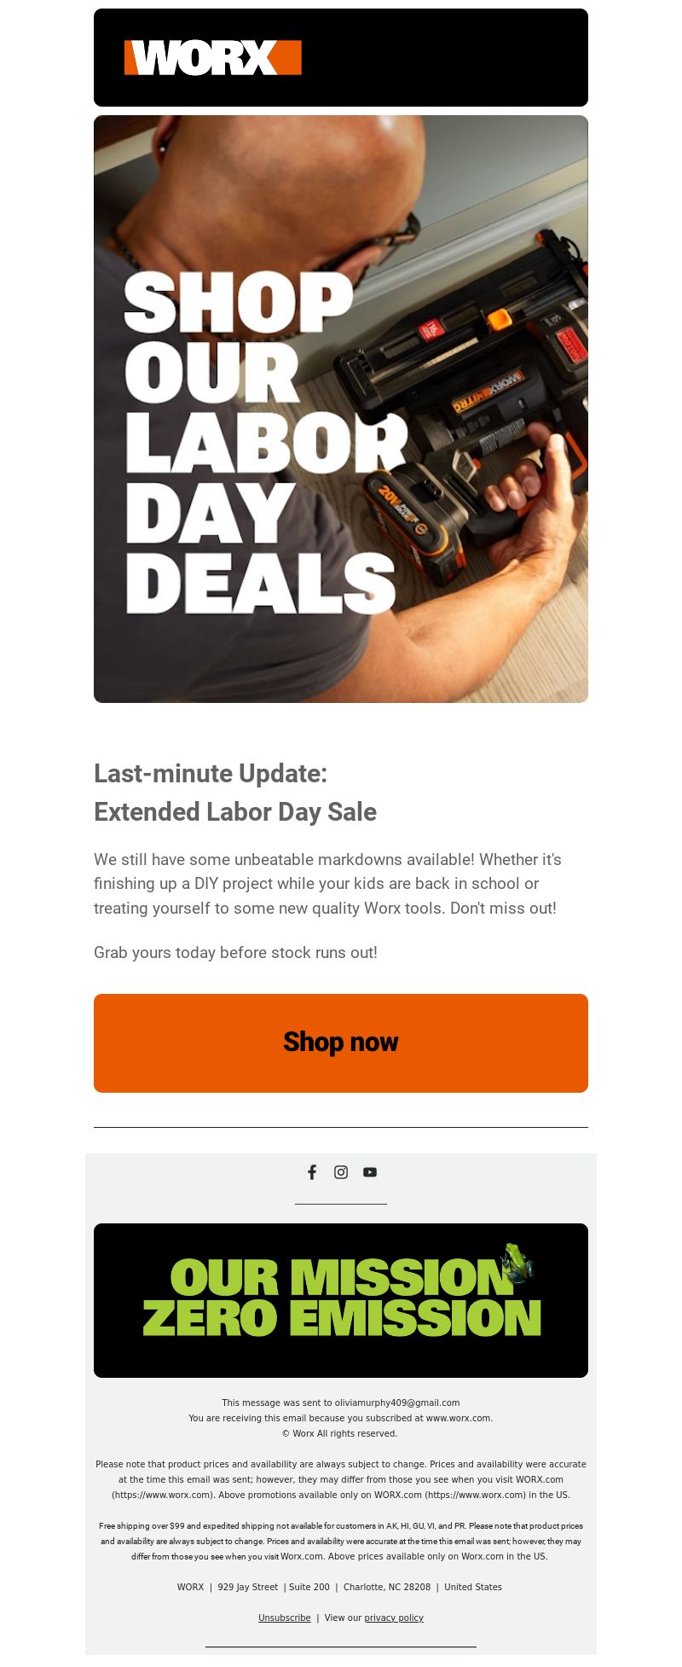682x1667 pixels.
Task: Click the Shop now button
Action: (x=341, y=1043)
